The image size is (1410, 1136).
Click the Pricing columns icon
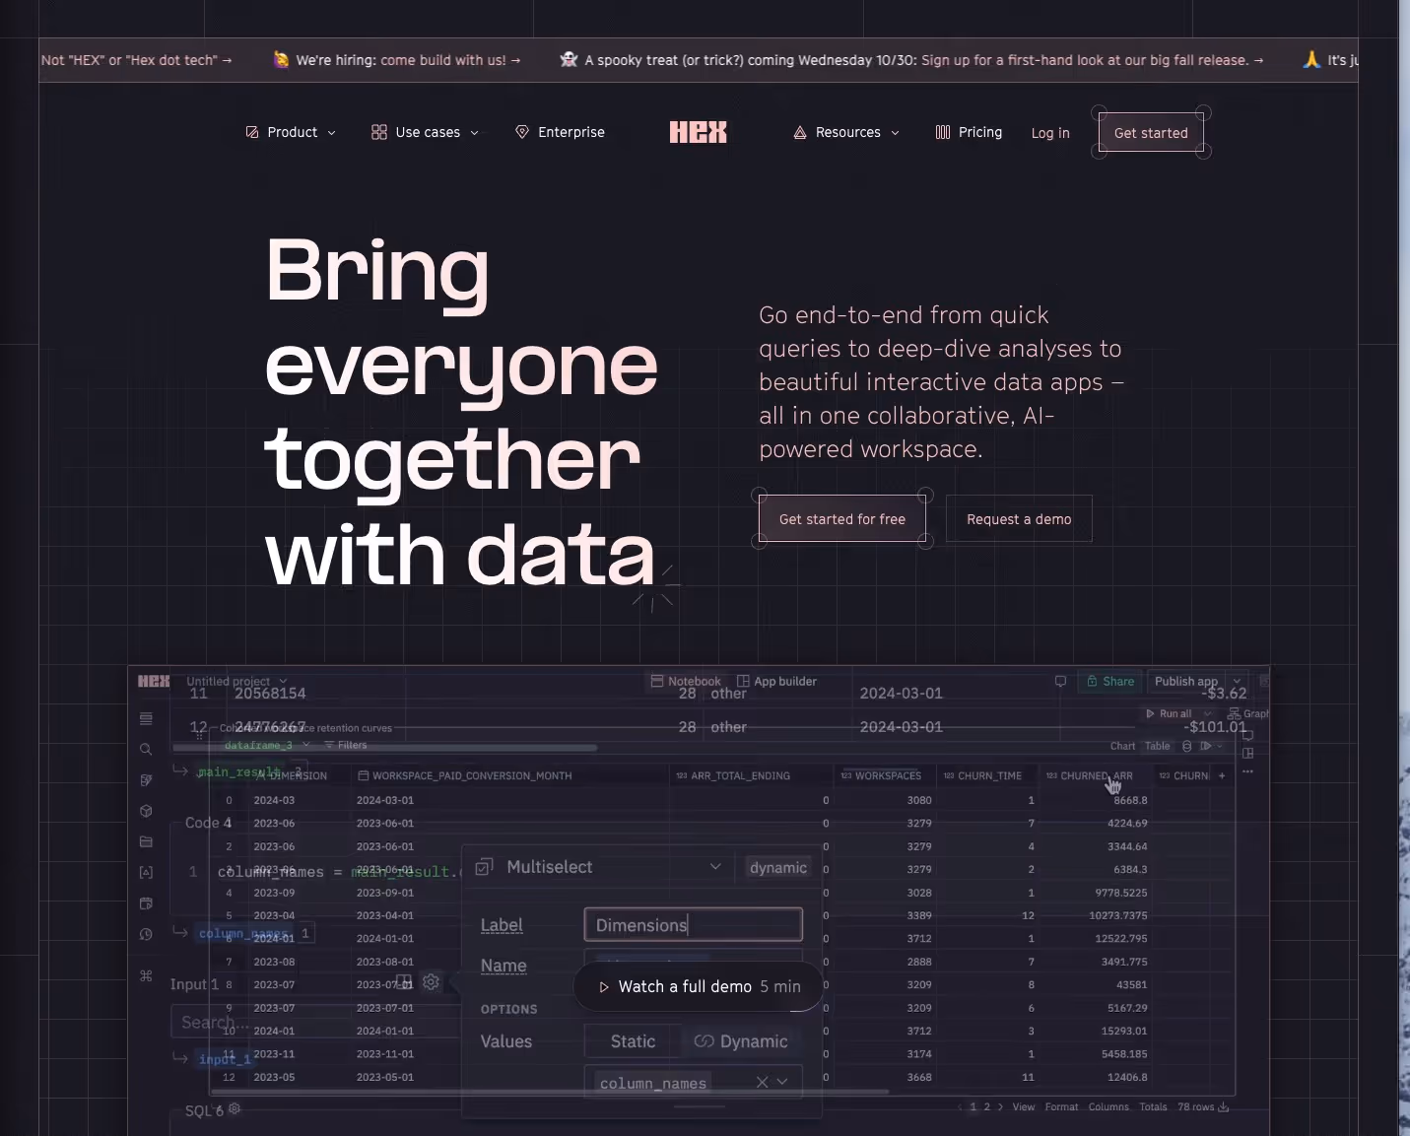(943, 132)
